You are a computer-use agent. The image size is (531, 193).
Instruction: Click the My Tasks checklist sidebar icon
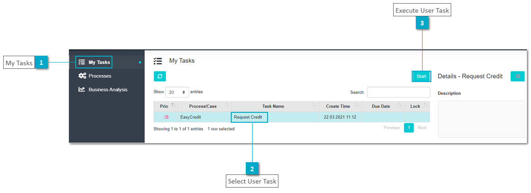[x=82, y=62]
